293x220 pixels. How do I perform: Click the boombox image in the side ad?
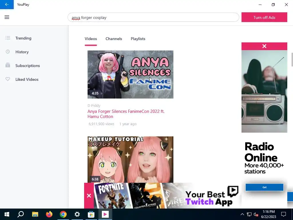264,91
